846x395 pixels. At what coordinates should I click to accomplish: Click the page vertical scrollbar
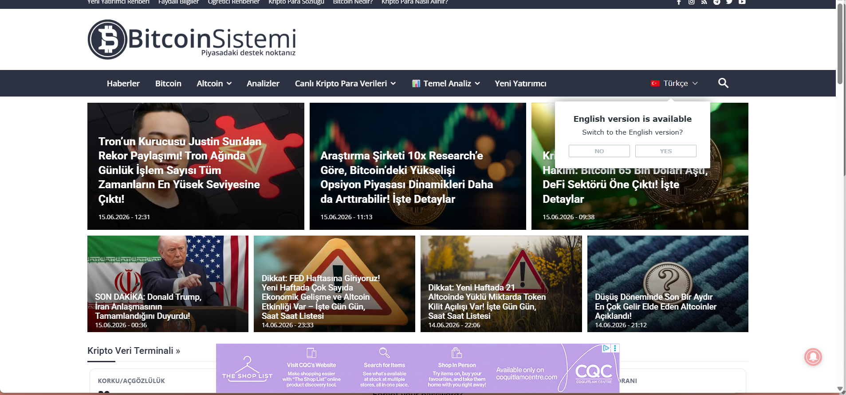840,43
